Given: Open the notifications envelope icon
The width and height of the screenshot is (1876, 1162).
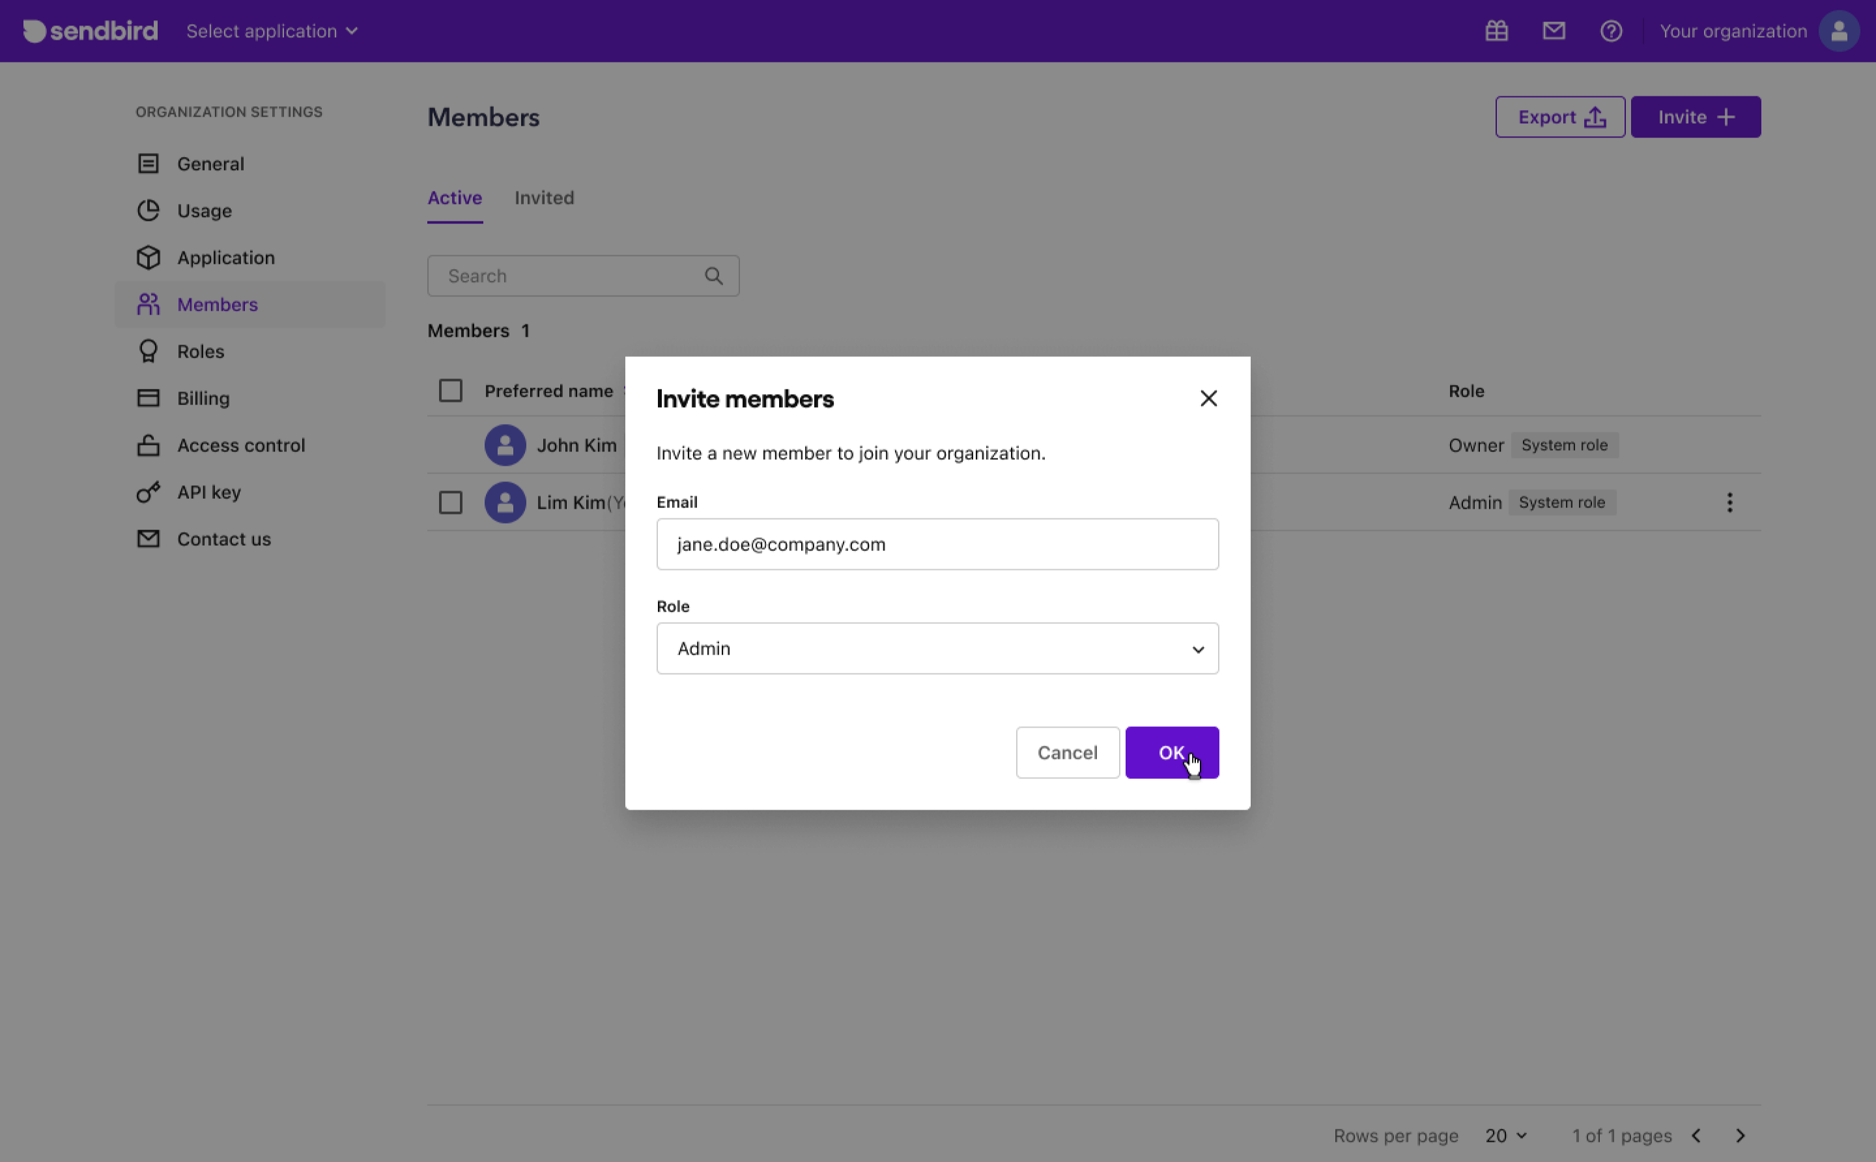Looking at the screenshot, I should tap(1553, 31).
